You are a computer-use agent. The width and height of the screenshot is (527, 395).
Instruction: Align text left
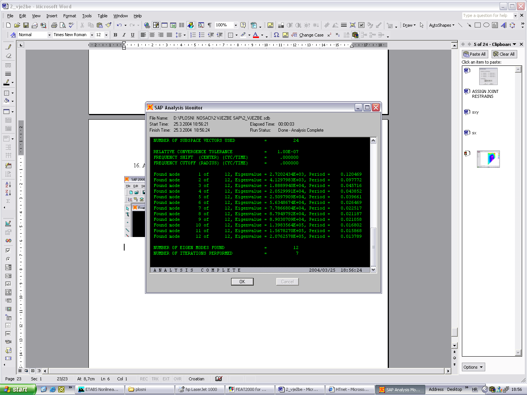coord(143,35)
